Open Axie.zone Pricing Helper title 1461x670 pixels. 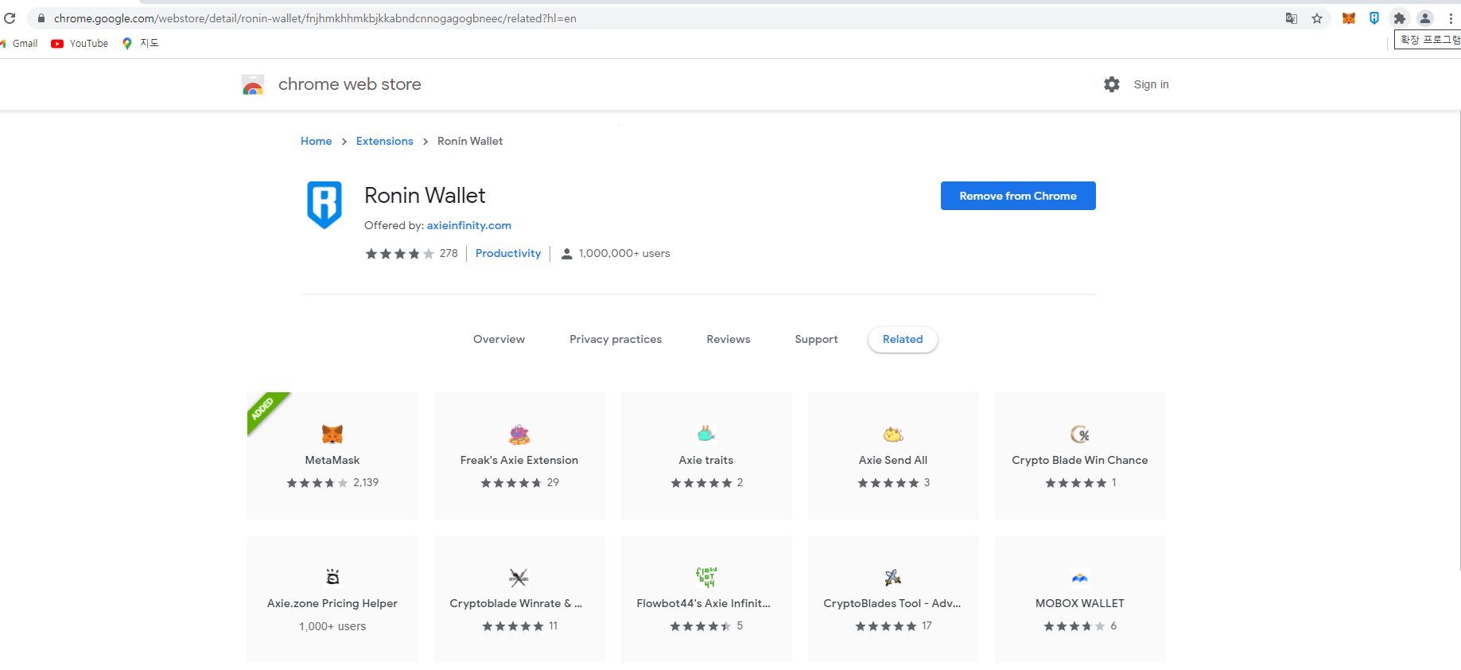click(332, 603)
